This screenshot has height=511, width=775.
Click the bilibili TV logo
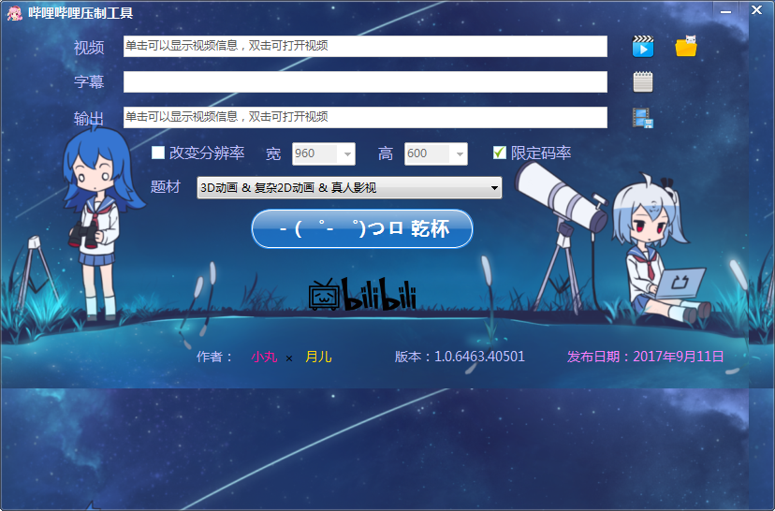pos(362,295)
